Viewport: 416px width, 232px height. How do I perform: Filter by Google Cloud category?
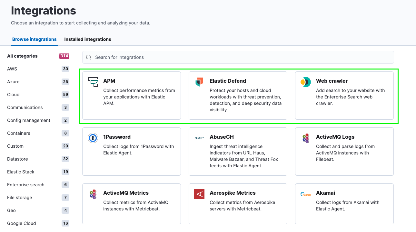pyautogui.click(x=22, y=223)
